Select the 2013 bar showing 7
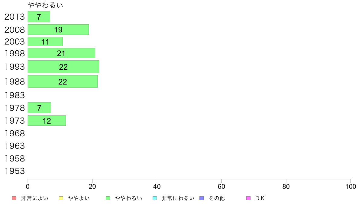Image resolution: width=359 pixels, height=223 pixels. [x=39, y=17]
